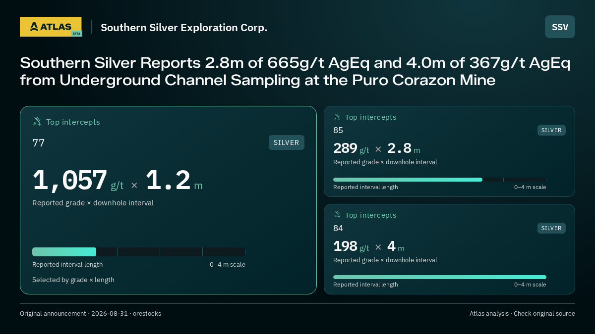Click the Original announcement date footer text
595x334 pixels.
[x=90, y=314]
